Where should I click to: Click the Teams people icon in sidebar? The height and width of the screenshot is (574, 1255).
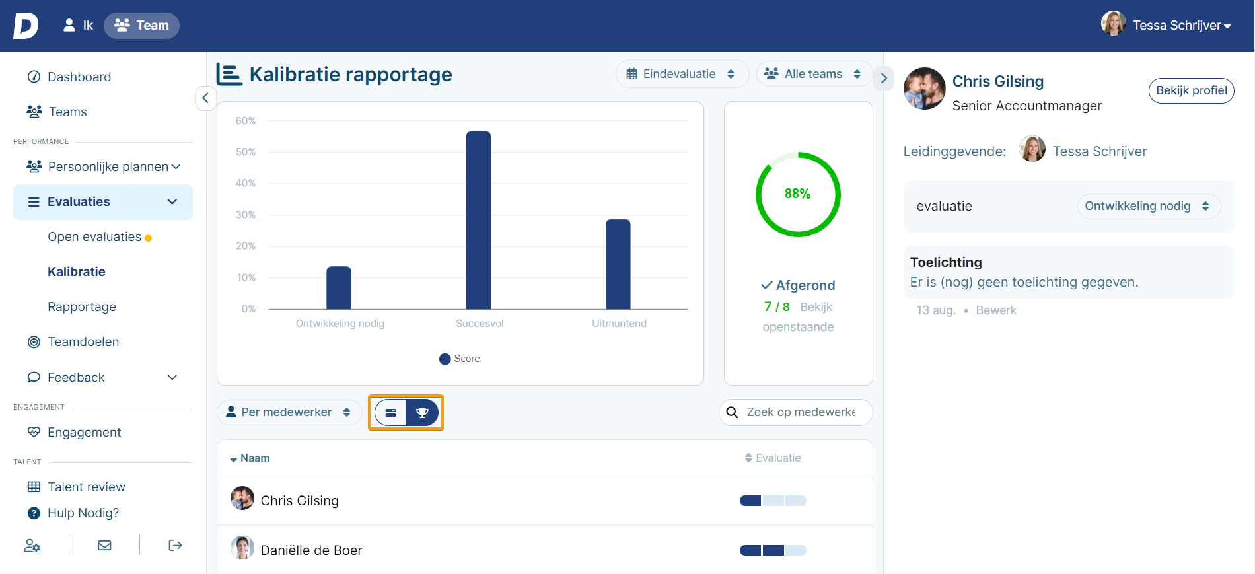pyautogui.click(x=34, y=112)
